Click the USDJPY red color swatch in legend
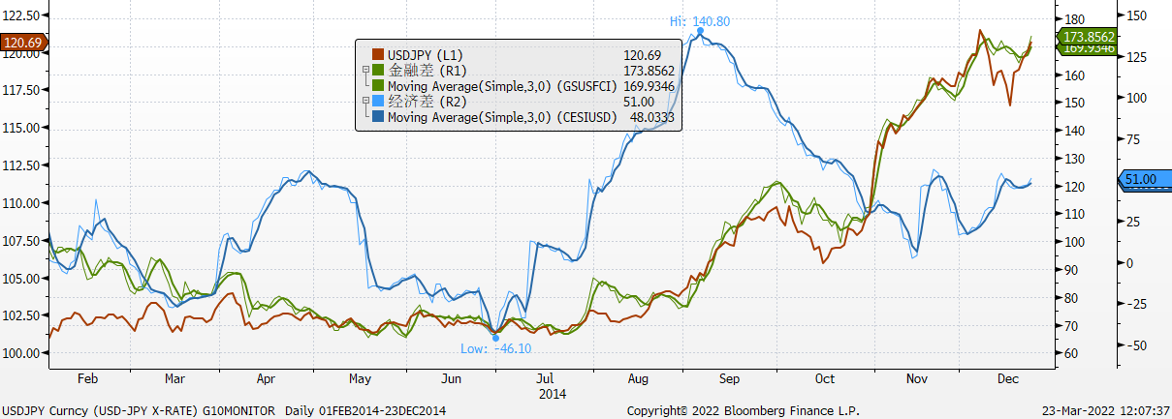The image size is (1172, 419). tap(379, 55)
